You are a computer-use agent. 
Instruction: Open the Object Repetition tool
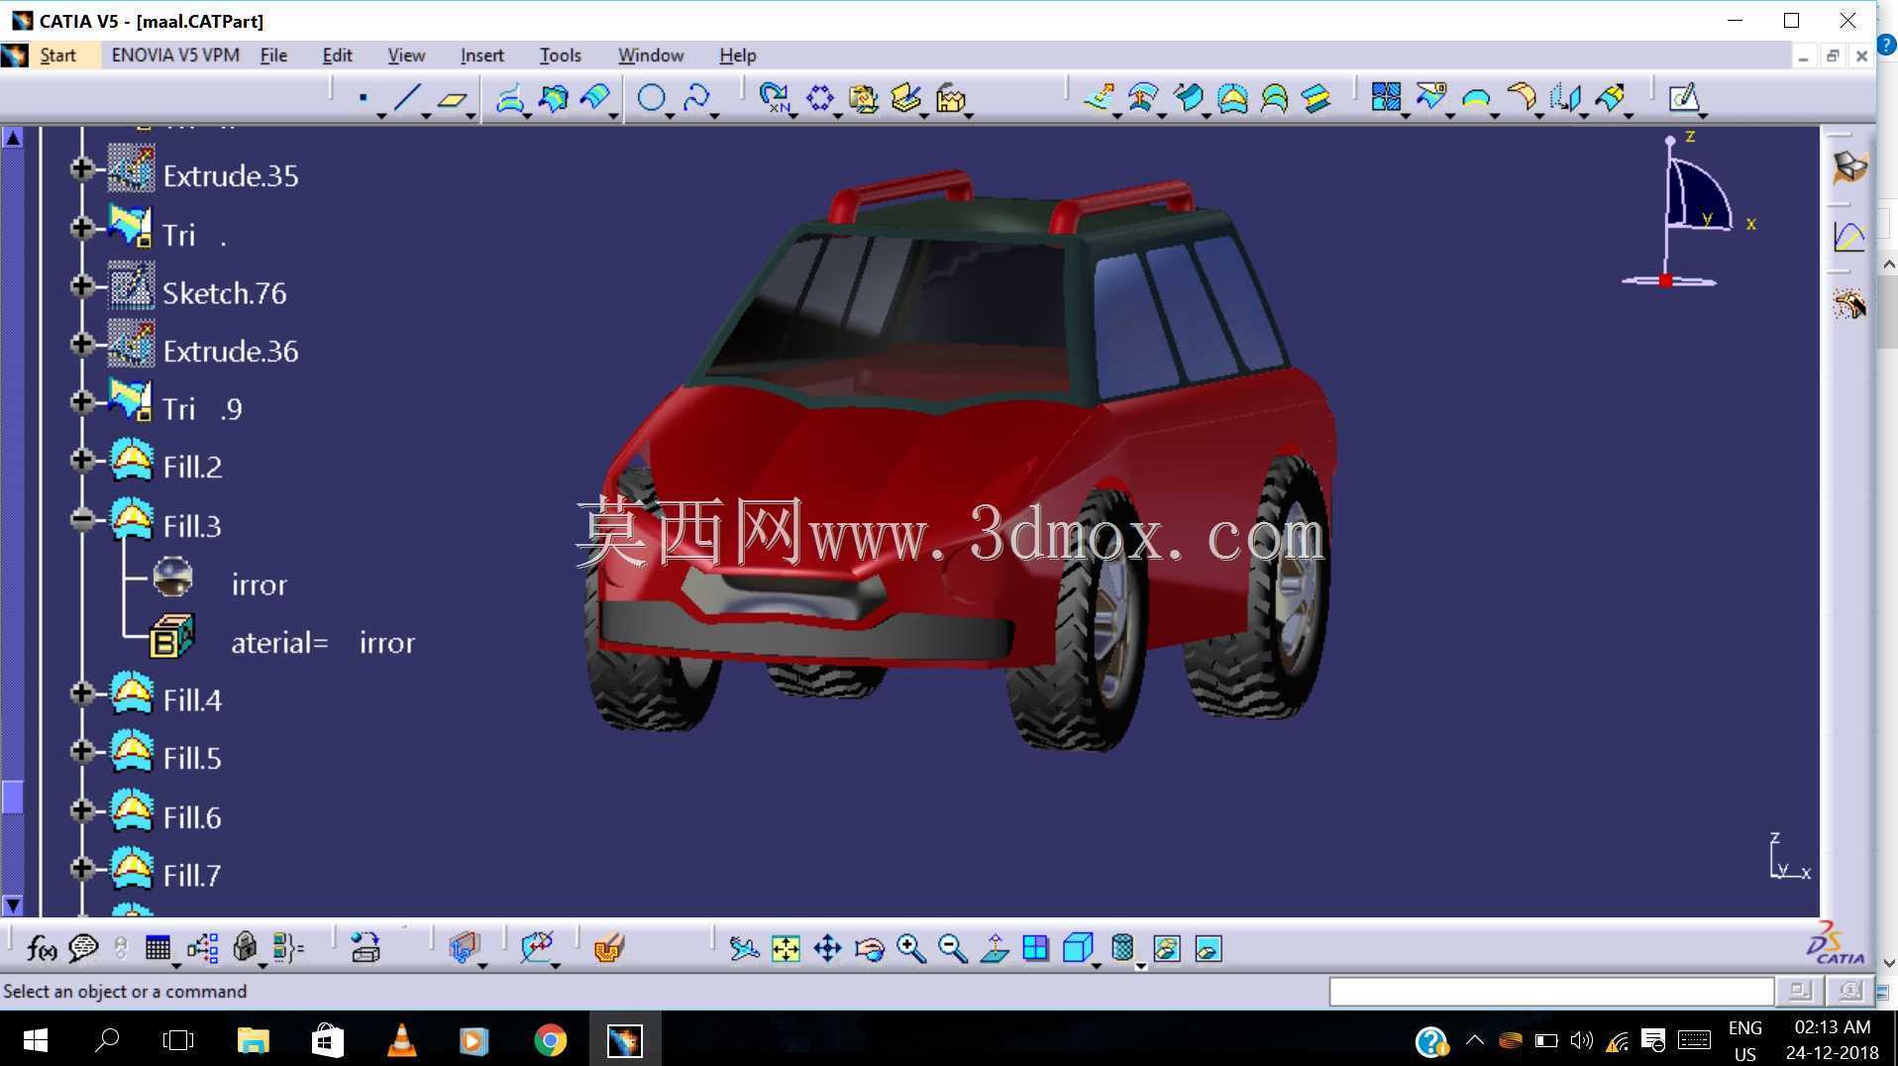click(775, 97)
